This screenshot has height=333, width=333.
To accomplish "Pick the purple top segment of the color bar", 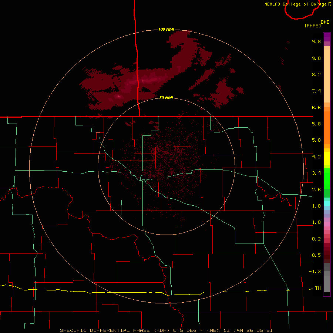I will [x=327, y=37].
